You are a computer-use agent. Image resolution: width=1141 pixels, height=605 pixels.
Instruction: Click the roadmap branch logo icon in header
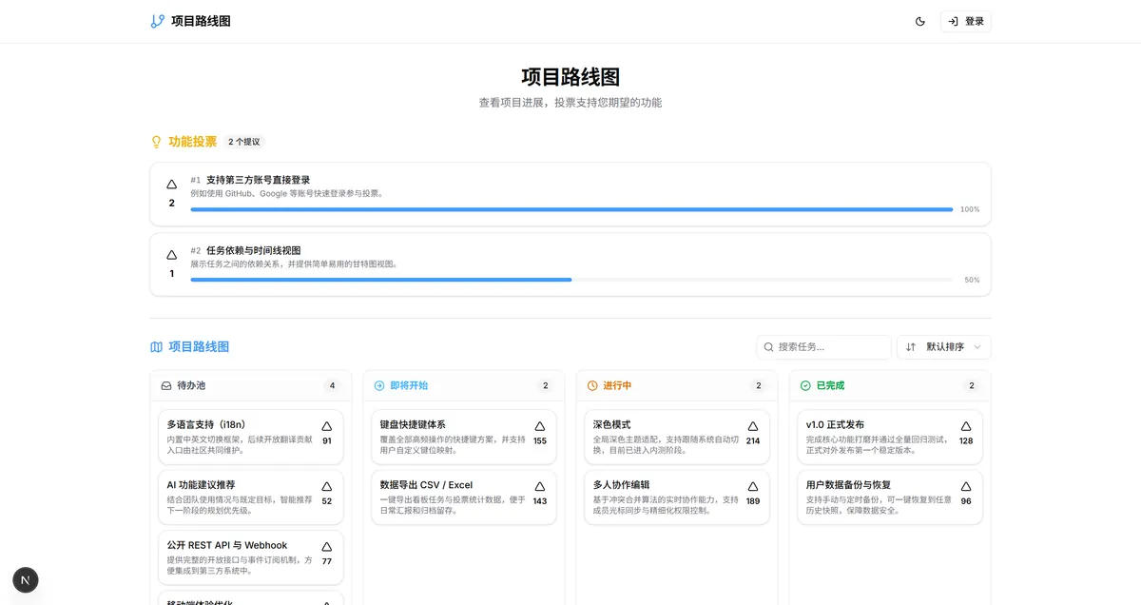pyautogui.click(x=158, y=21)
